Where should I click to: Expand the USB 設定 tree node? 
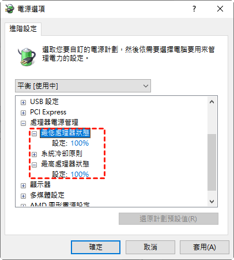(23, 102)
